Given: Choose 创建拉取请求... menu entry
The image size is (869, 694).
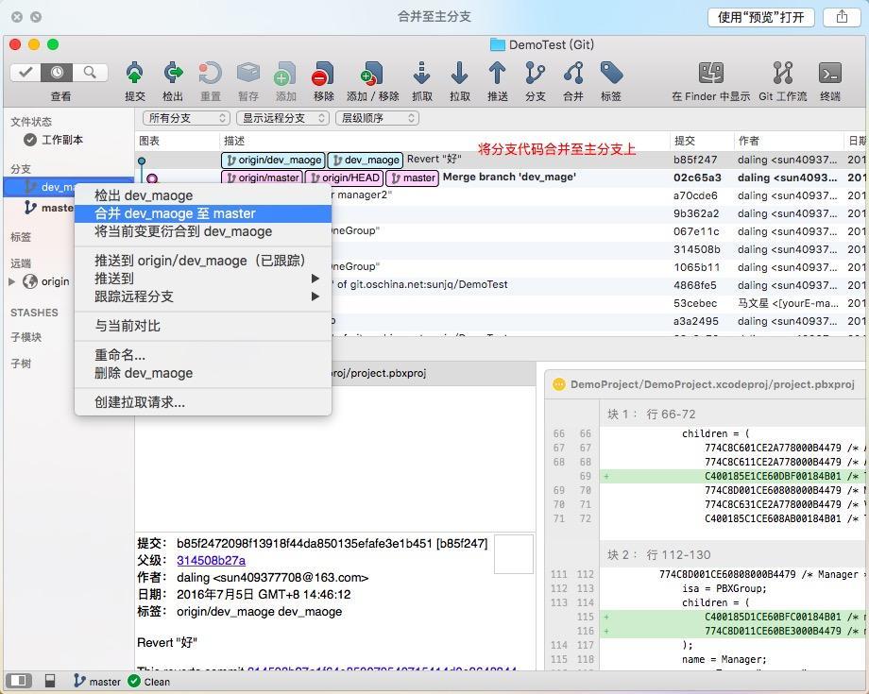Looking at the screenshot, I should (203, 402).
